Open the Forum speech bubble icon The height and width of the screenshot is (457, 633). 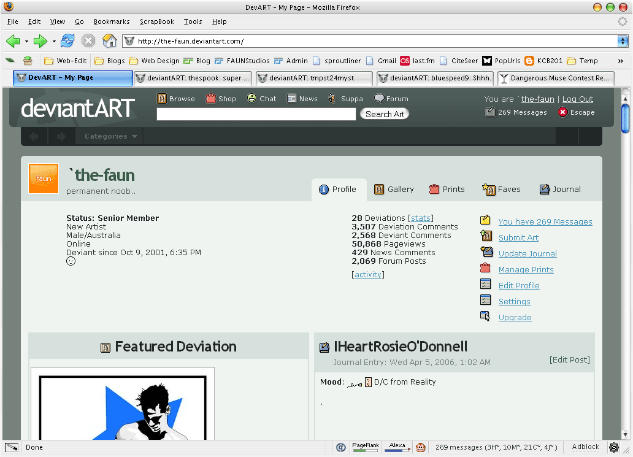pyautogui.click(x=379, y=98)
